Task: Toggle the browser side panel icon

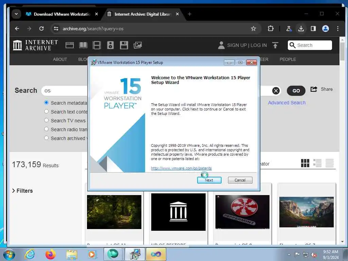Action: pyautogui.click(x=313, y=29)
